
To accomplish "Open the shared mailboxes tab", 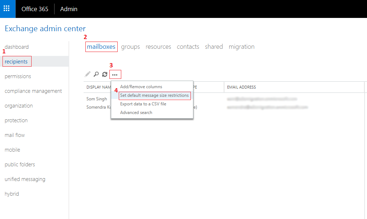I will click(214, 47).
